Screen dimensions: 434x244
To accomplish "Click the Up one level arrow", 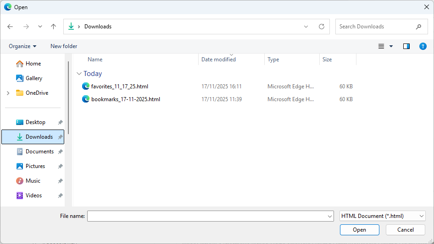I will (x=53, y=27).
